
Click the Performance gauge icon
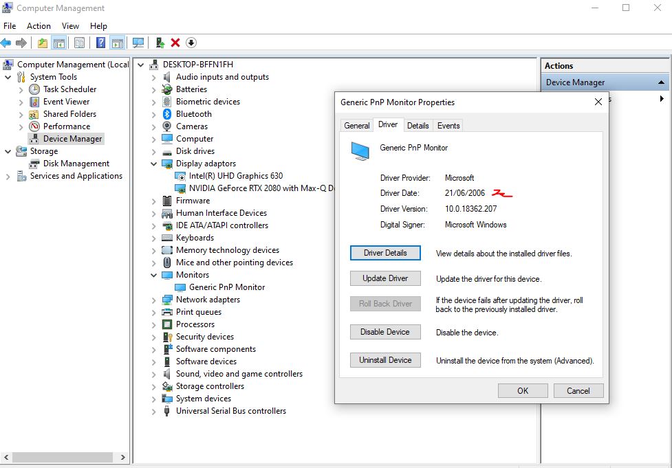click(x=34, y=126)
